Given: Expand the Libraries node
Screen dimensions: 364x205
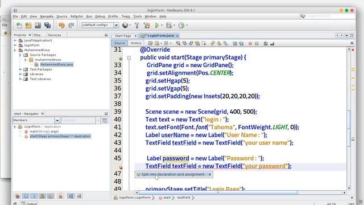Looking at the screenshot, I should (x=20, y=74).
